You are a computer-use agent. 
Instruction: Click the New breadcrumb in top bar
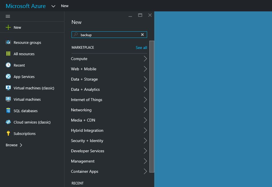coord(65,6)
